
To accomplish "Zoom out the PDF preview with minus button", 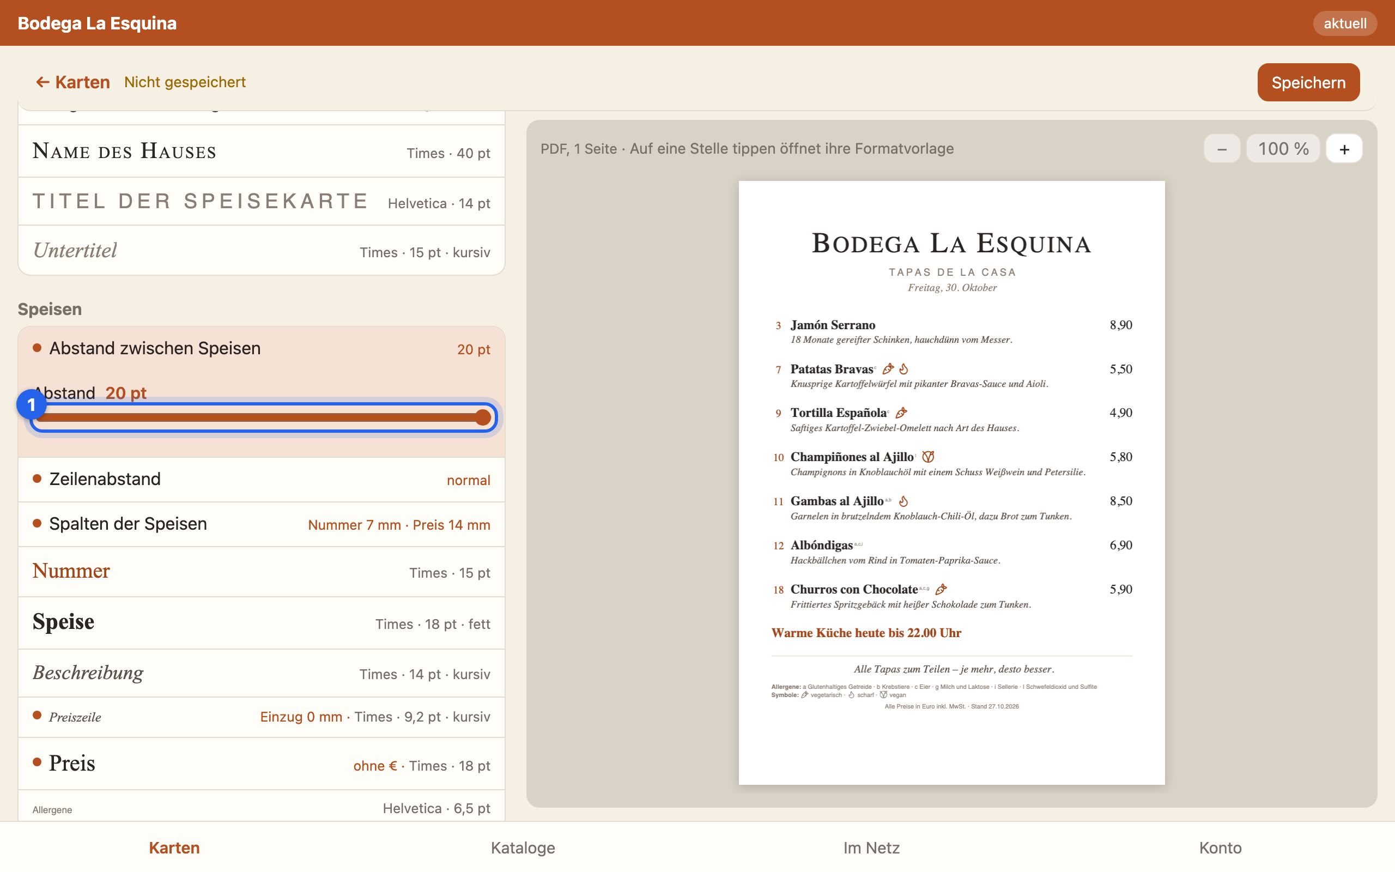I will pos(1222,149).
